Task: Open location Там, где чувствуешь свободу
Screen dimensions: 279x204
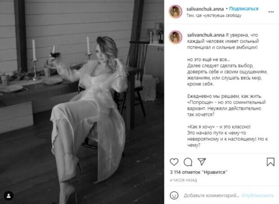Action: point(214,15)
